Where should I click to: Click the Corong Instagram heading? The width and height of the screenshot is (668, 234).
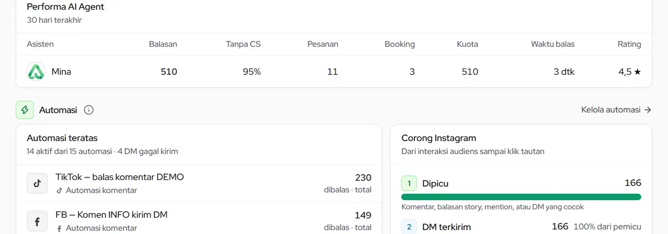click(439, 138)
